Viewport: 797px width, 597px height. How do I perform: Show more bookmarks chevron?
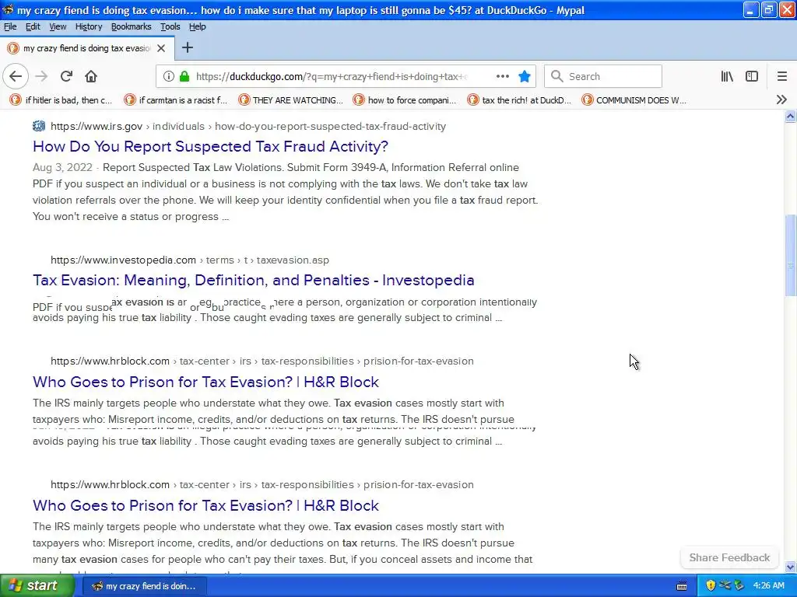click(781, 100)
